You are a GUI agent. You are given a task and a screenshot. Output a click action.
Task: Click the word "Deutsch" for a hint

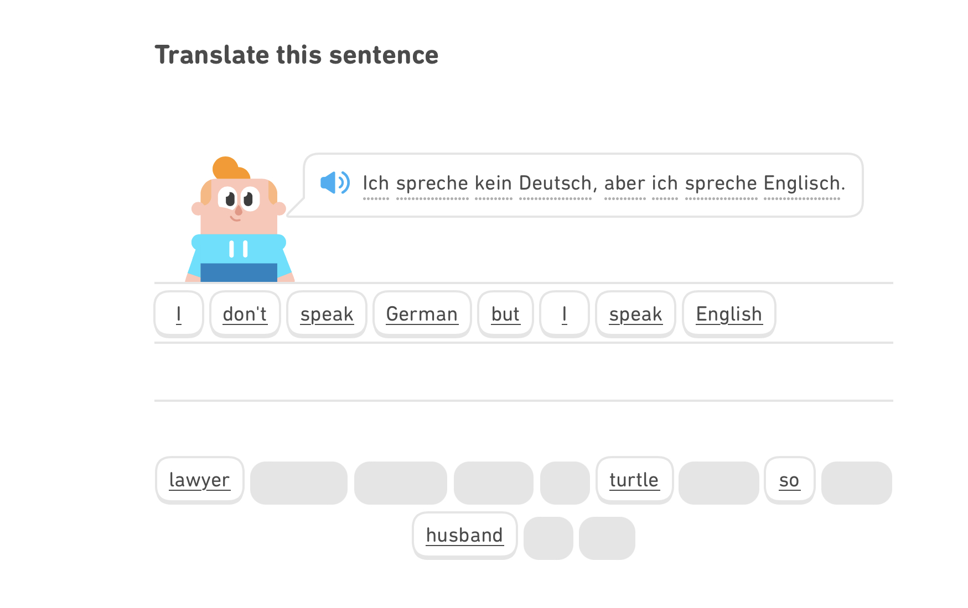click(x=555, y=184)
